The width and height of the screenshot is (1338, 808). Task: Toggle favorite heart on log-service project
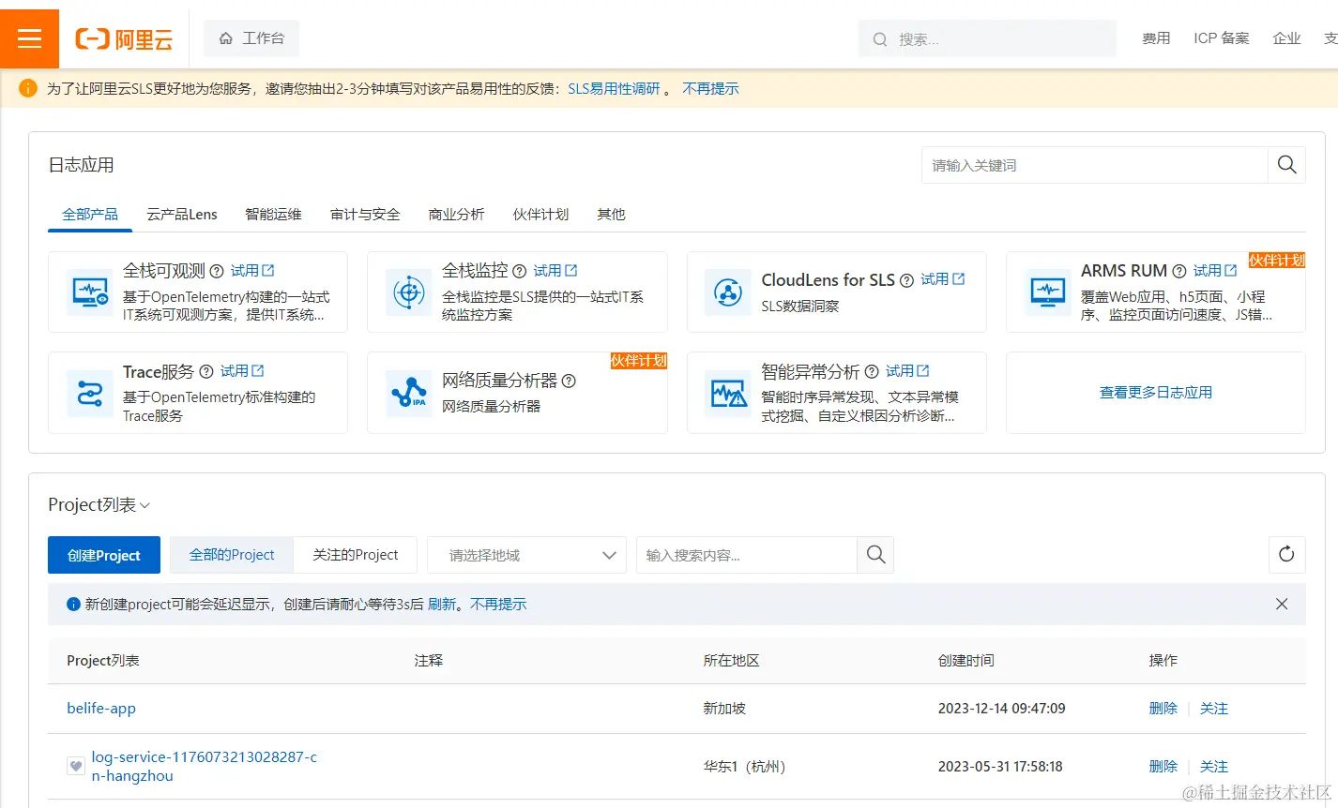tap(75, 766)
